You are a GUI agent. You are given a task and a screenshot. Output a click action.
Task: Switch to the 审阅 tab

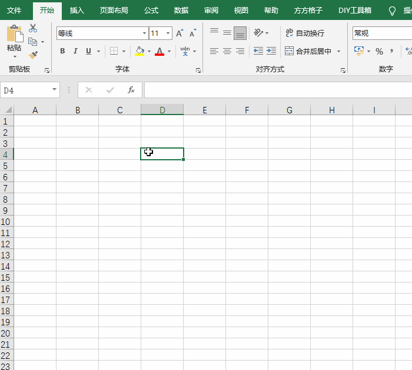click(x=211, y=11)
